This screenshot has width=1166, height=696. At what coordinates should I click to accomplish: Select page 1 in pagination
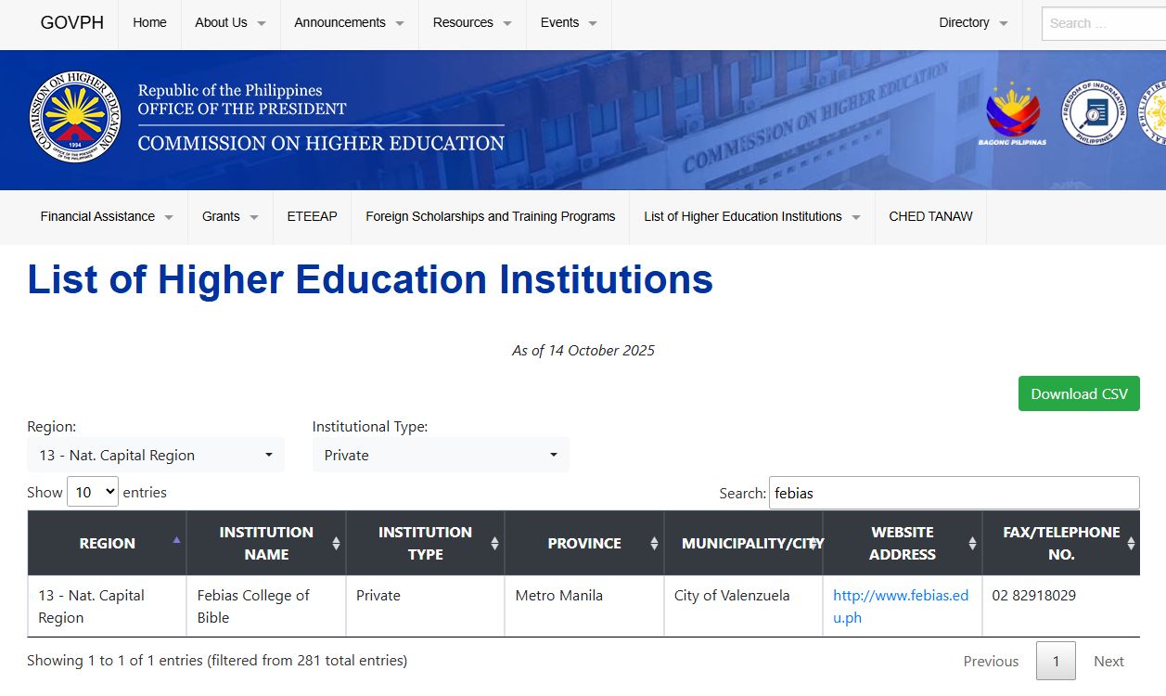tap(1056, 661)
